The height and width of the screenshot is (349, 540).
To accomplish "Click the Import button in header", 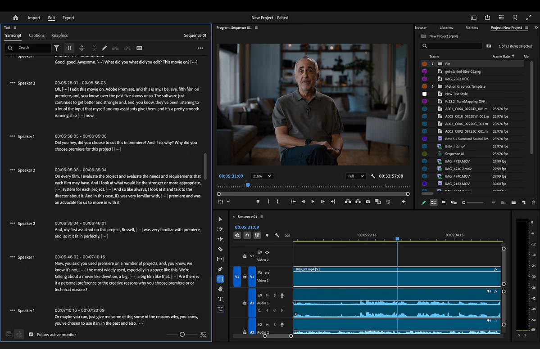I will [34, 18].
